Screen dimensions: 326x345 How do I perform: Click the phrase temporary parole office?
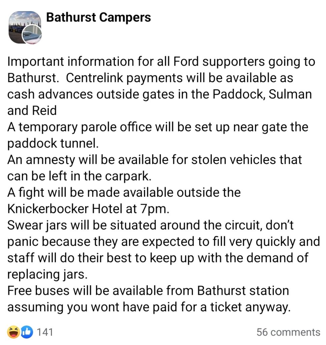point(85,127)
